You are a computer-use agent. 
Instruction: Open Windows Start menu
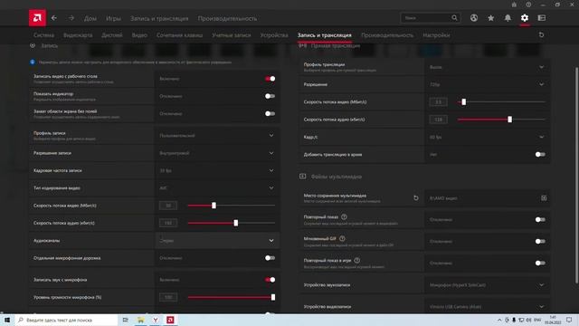coord(7,320)
